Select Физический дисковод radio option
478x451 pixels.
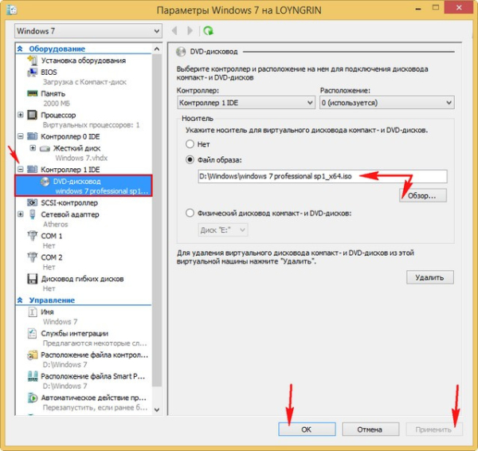[190, 213]
